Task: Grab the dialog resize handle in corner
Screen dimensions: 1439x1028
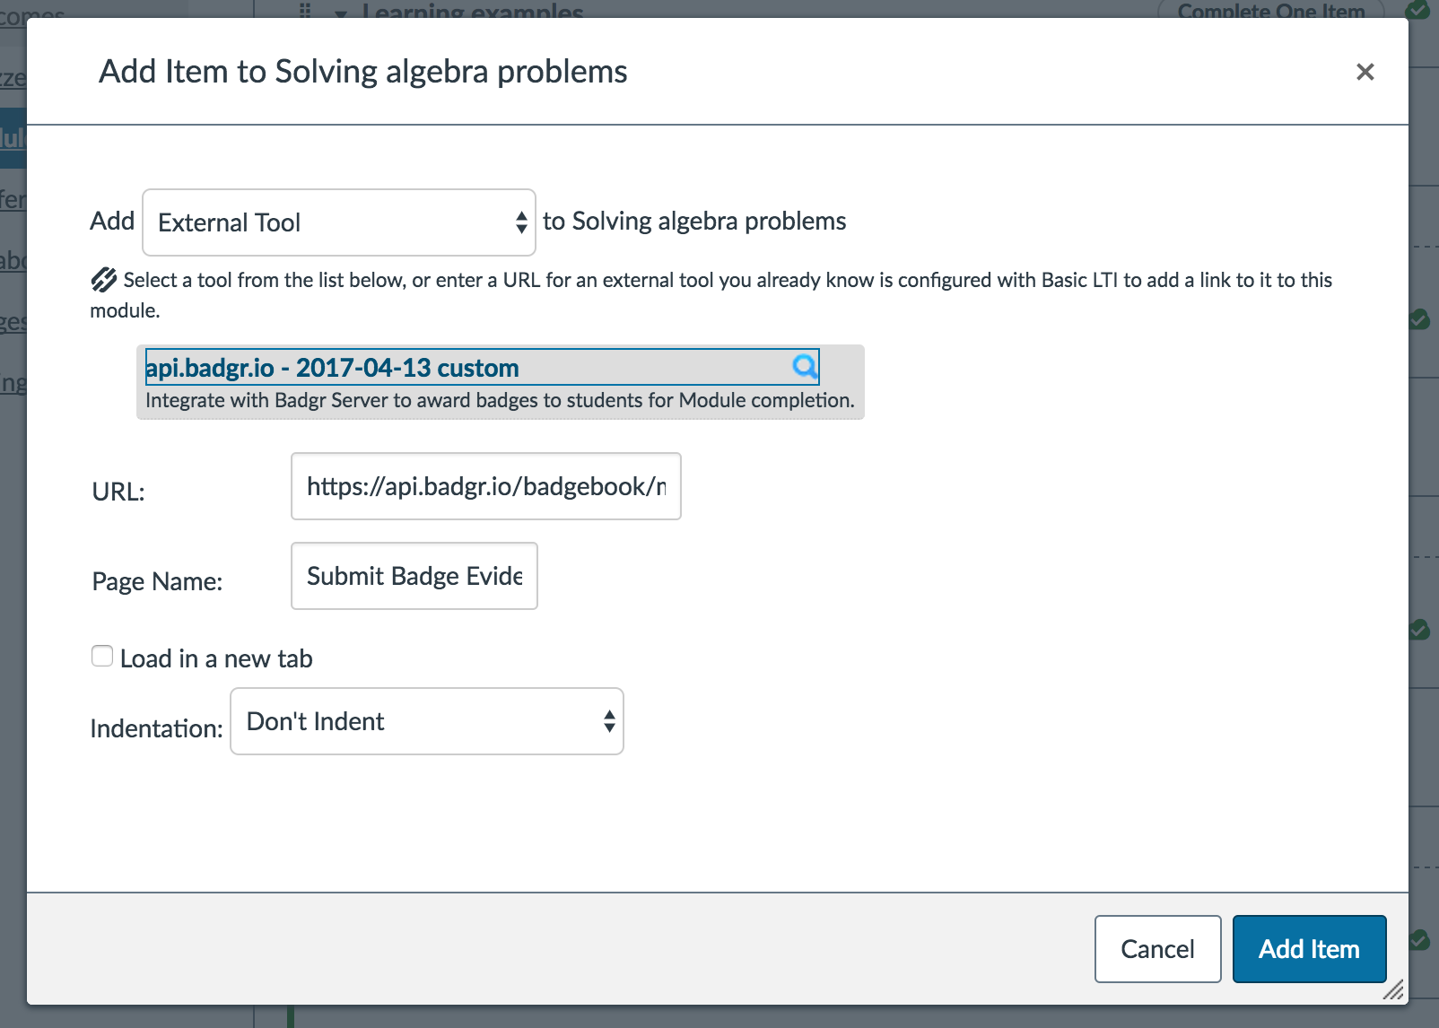Action: pos(1393,990)
